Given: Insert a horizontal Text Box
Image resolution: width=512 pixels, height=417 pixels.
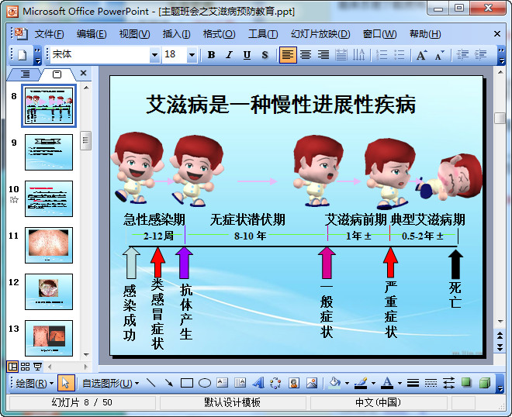Looking at the screenshot, I should point(223,383).
